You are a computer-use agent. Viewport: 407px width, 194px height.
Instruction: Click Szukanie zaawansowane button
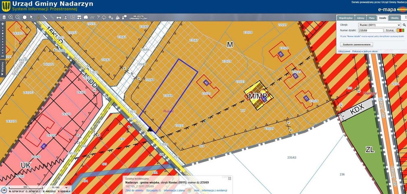[357, 44]
